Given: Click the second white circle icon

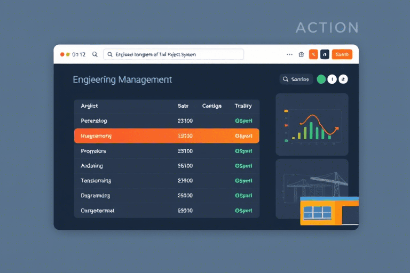Looking at the screenshot, I should (x=343, y=79).
